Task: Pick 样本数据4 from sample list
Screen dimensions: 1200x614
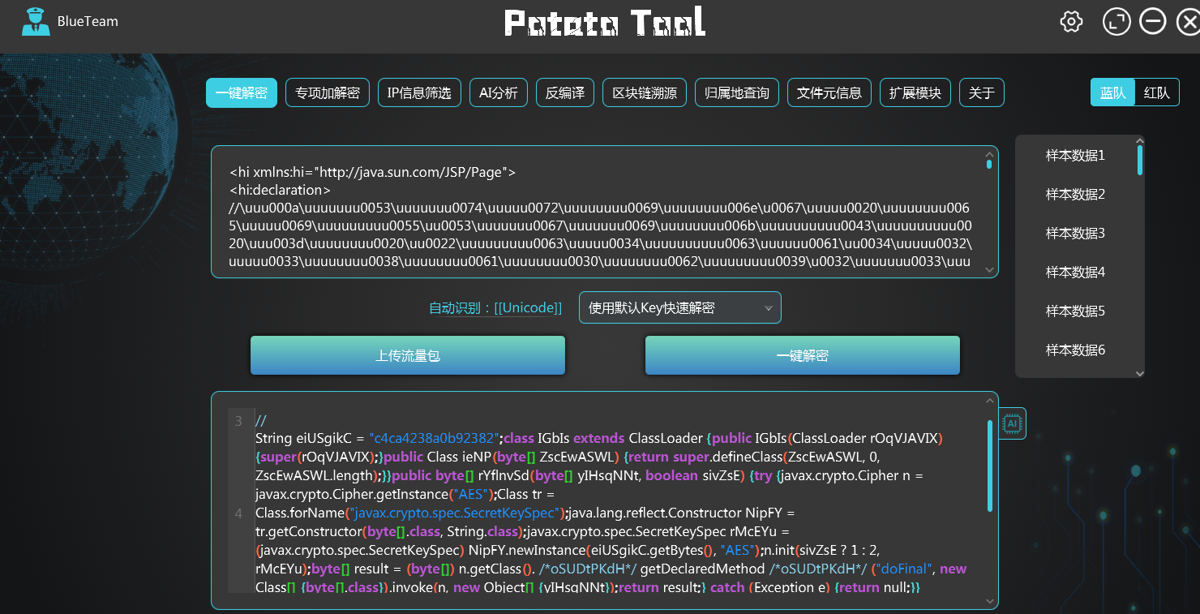Action: [x=1075, y=273]
